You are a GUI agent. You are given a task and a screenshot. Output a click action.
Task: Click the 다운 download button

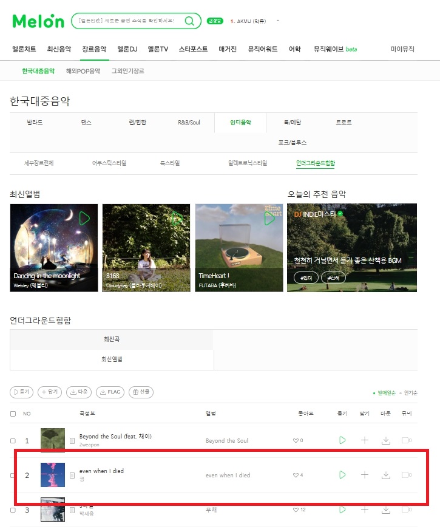[79, 392]
